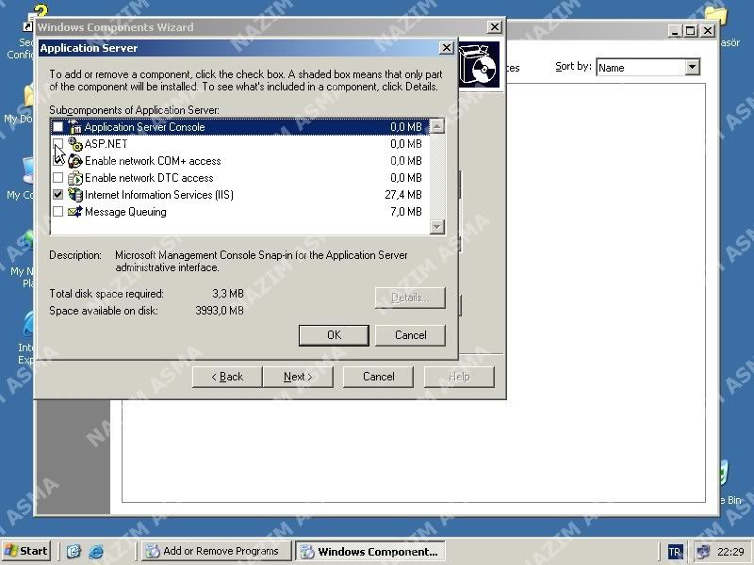Select 'Internet Information Services (IIS)' row text
Screen dimensions: 754x565
click(x=159, y=195)
